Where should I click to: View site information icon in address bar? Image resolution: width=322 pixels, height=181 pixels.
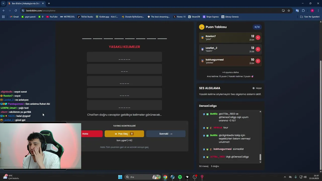pos(23,11)
